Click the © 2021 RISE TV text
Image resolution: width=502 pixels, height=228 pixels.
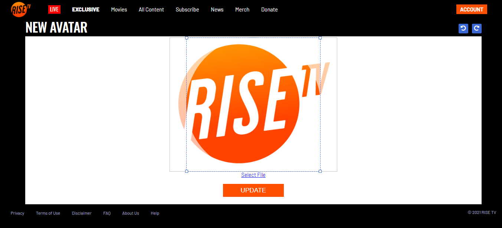[482, 212]
